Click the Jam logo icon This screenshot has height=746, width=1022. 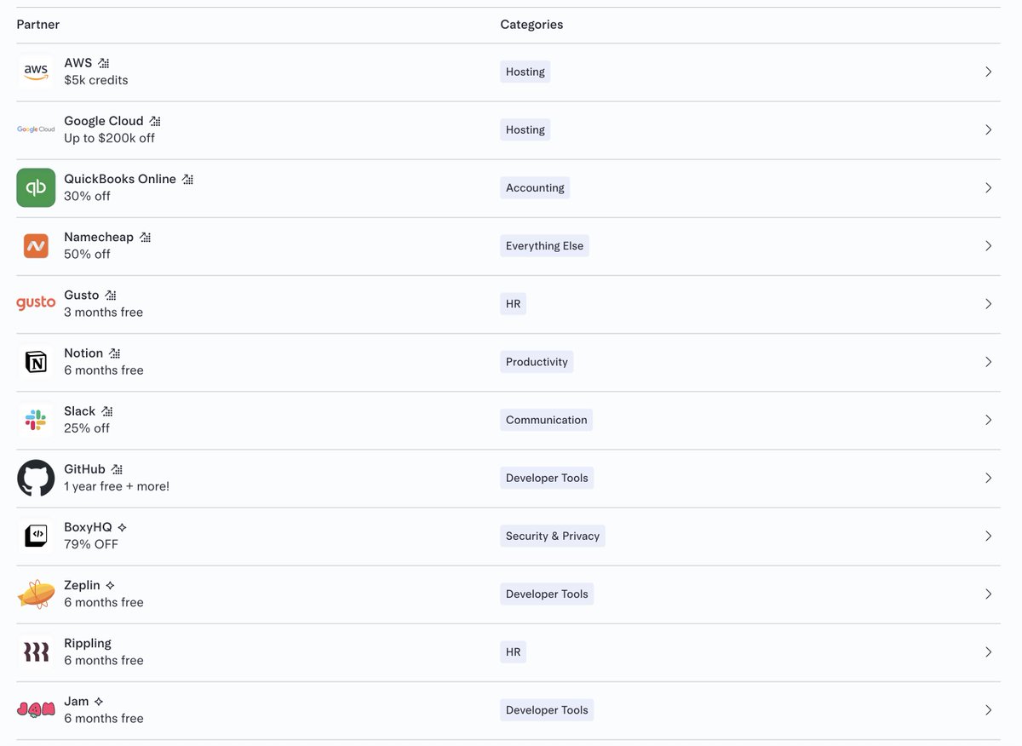[x=36, y=709]
